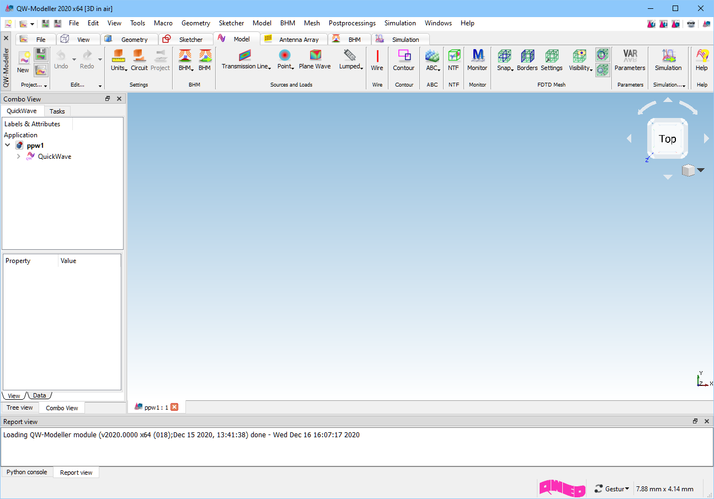Launch Simulation from the ribbon

[668, 61]
